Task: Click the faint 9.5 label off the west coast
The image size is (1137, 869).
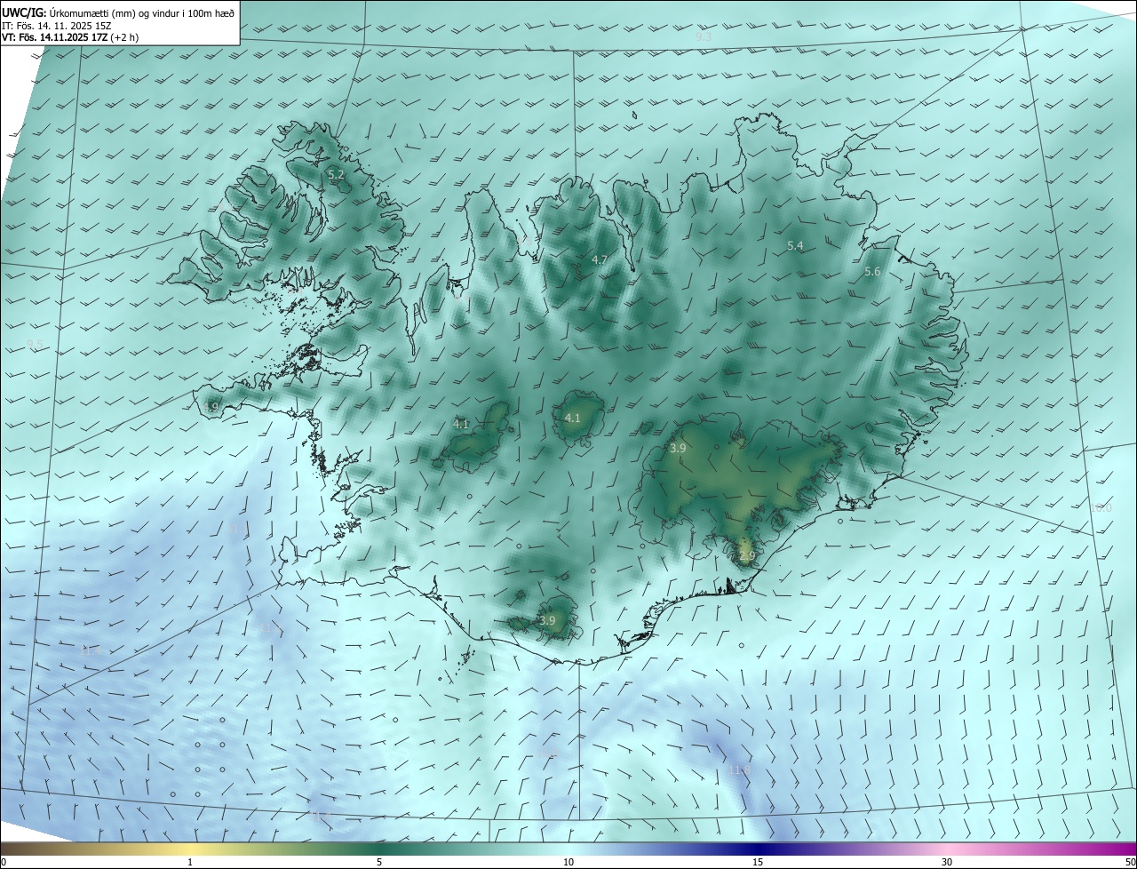Action: (x=35, y=344)
